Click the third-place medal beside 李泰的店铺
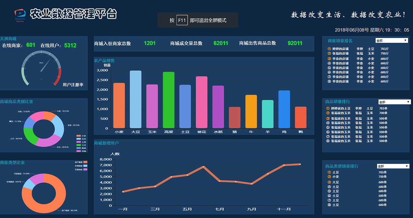413x218 pixels. (x=329, y=59)
